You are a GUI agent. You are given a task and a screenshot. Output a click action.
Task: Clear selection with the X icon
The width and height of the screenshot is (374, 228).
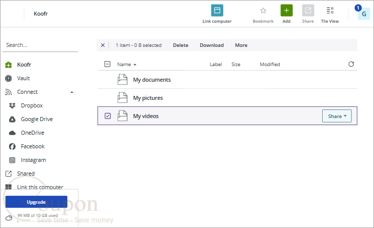(x=103, y=45)
